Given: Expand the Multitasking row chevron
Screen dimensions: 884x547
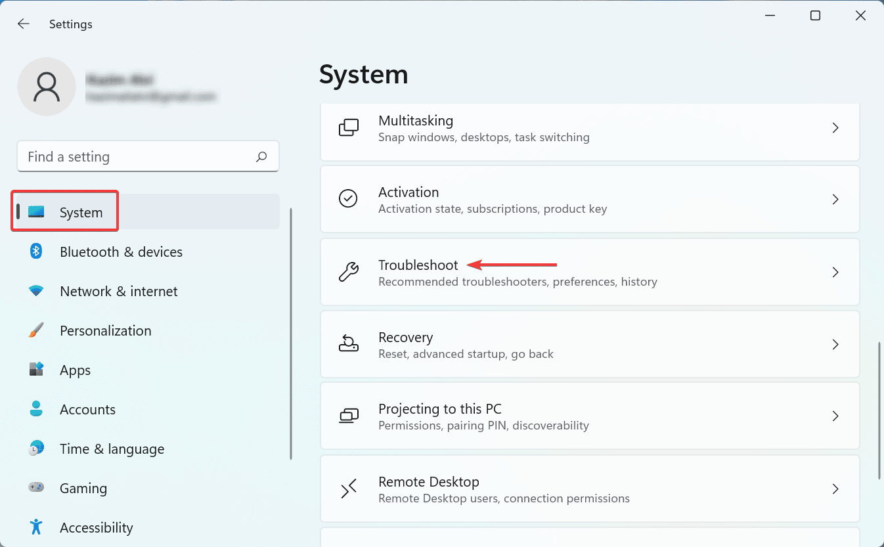Looking at the screenshot, I should [835, 128].
